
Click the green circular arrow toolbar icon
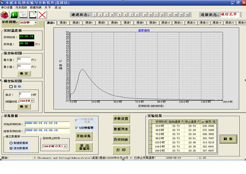14,15
